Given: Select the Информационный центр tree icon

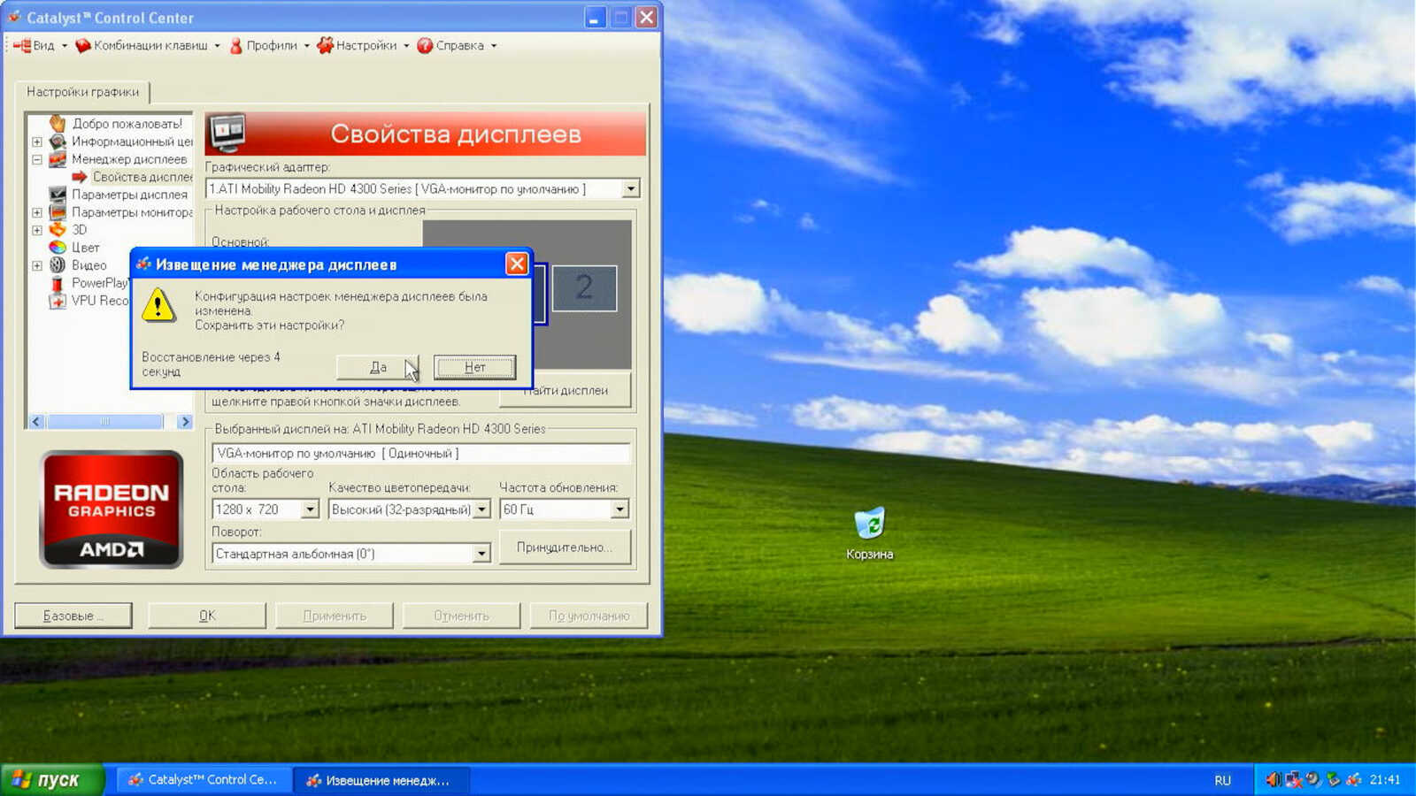Looking at the screenshot, I should click(x=58, y=142).
